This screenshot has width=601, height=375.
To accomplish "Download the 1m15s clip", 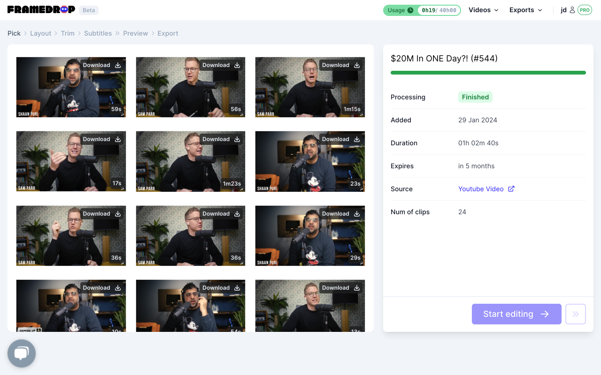I will coord(341,65).
